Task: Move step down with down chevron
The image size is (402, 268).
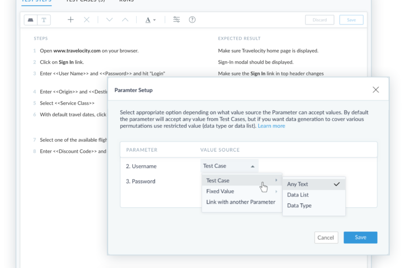Action: pyautogui.click(x=109, y=20)
